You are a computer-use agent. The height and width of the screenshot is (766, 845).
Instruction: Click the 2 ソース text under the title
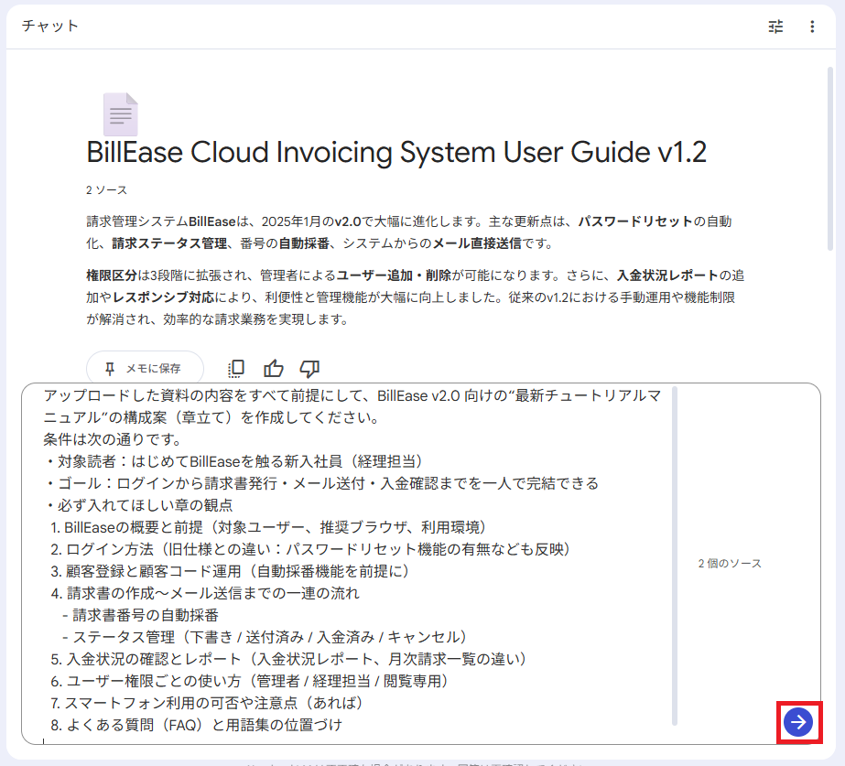[x=107, y=190]
